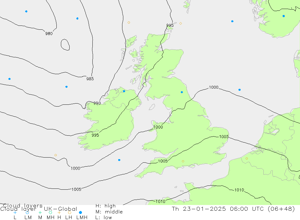This screenshot has width=300, height=220.
Task: Select LMH marker just below the 1000 North Sea label
Action: [239, 90]
